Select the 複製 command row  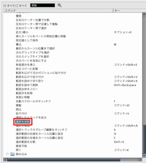19,105
